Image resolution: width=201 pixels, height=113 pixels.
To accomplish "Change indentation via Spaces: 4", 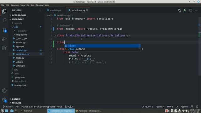I will pyautogui.click(x=160, y=107).
